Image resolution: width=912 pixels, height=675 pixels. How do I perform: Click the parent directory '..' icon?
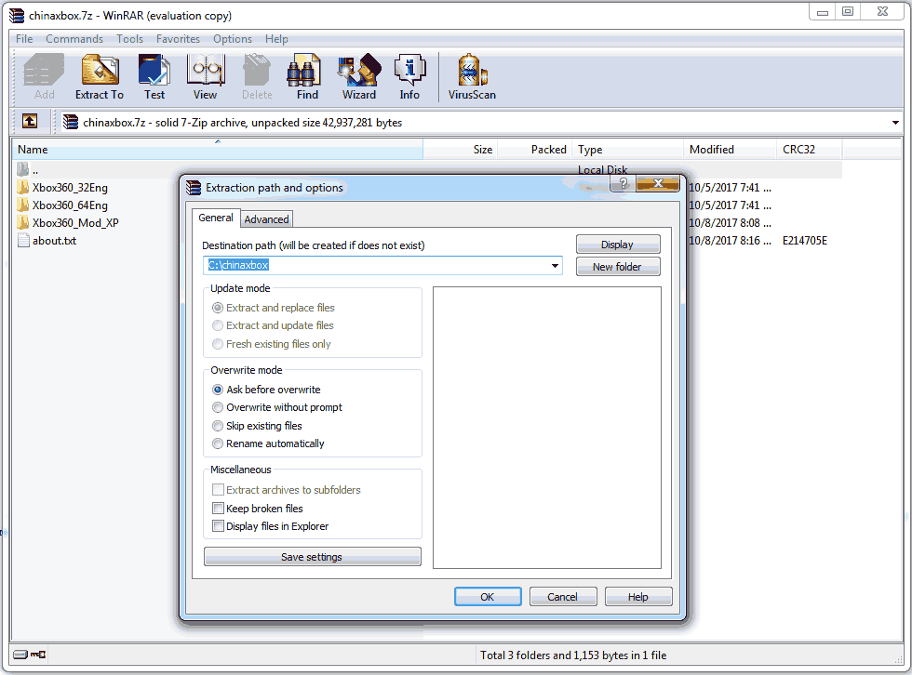click(x=22, y=169)
